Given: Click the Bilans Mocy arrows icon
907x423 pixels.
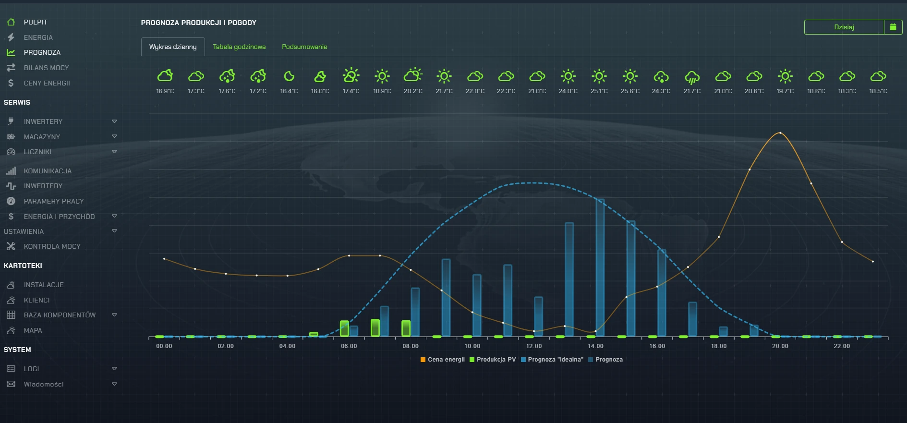Looking at the screenshot, I should click(x=11, y=68).
